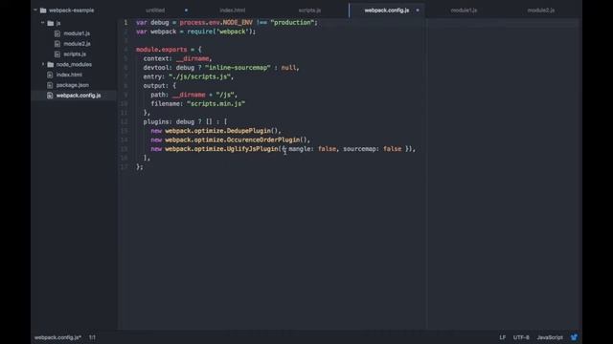The image size is (613, 344).
Task: Click the cursor position 1:1 in status bar
Action: [92, 337]
